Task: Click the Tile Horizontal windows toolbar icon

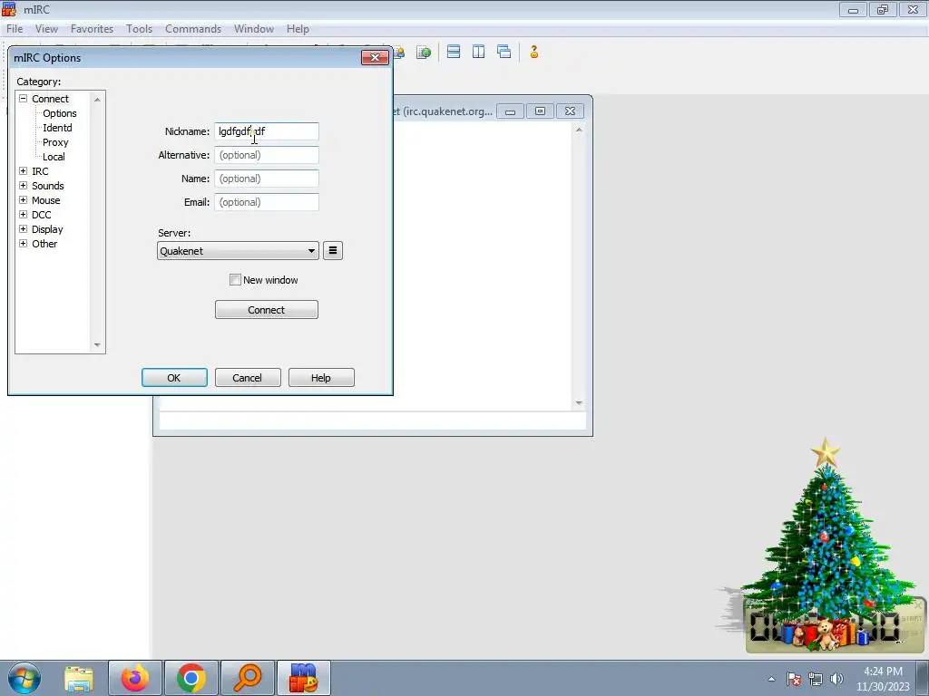Action: [x=454, y=52]
